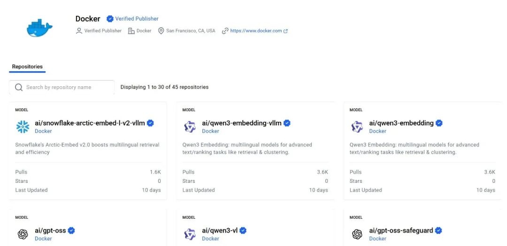507x246 pixels.
Task: Open ai/snowflake-arctic-embed-l-v2-vllm repository
Action: click(x=90, y=123)
